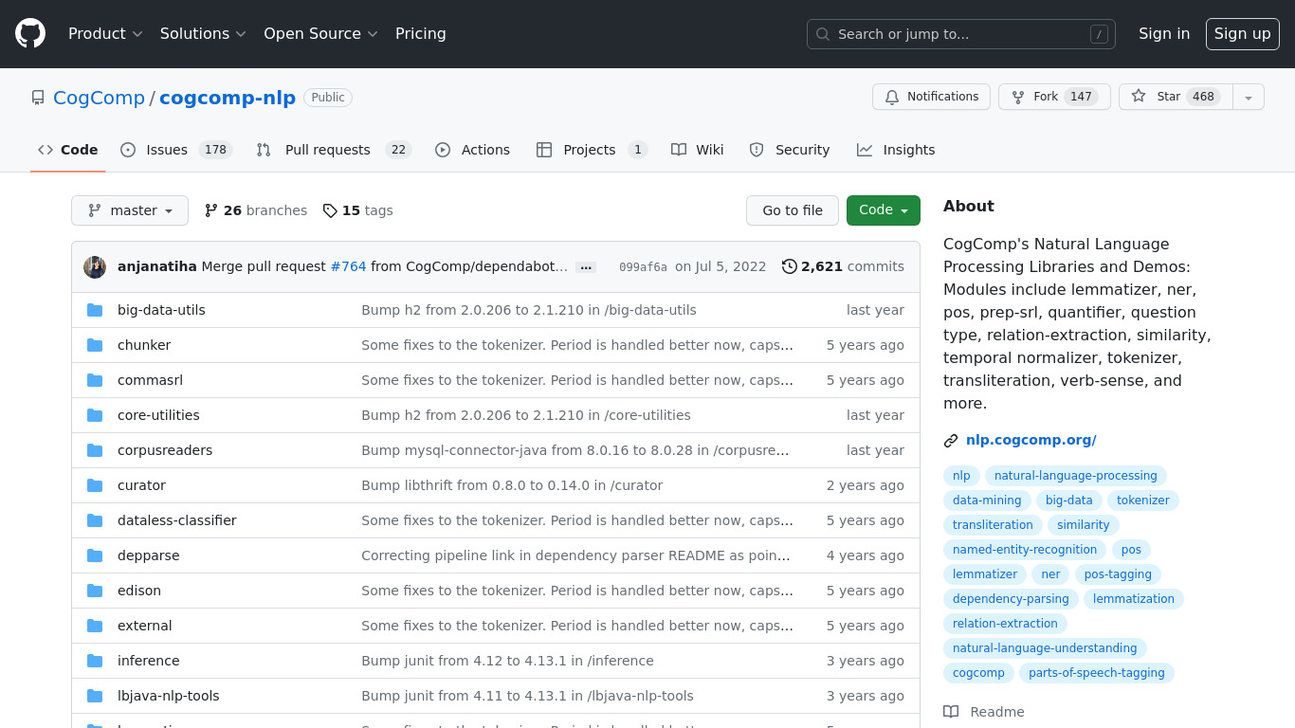Viewport: 1295px width, 728px height.
Task: Click the parts-of-speech-tagging topic tag
Action: click(x=1097, y=673)
